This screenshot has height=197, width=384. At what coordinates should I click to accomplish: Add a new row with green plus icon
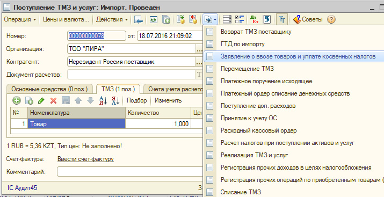17,100
